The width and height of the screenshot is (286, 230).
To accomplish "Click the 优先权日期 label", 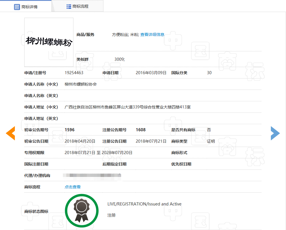I will [x=181, y=164].
